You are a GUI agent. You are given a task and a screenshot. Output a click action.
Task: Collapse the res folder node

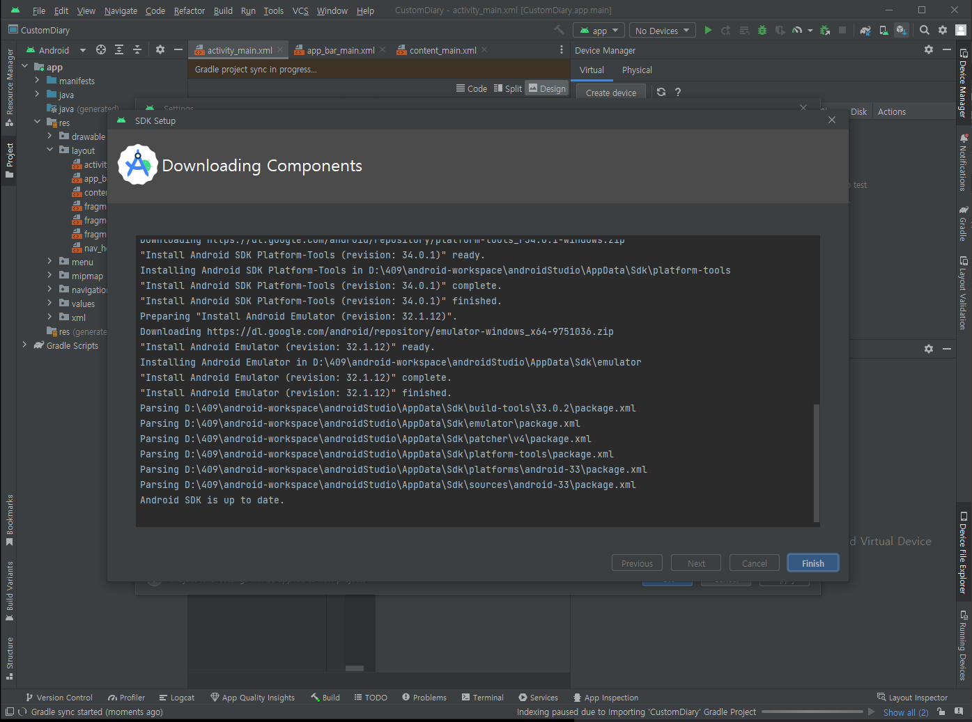pyautogui.click(x=37, y=122)
